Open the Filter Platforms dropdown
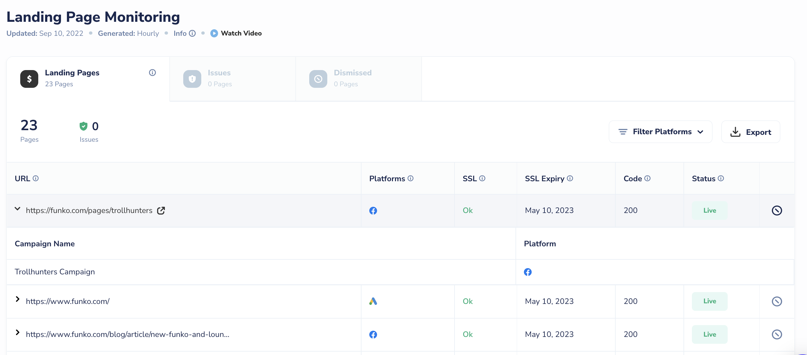 tap(660, 132)
